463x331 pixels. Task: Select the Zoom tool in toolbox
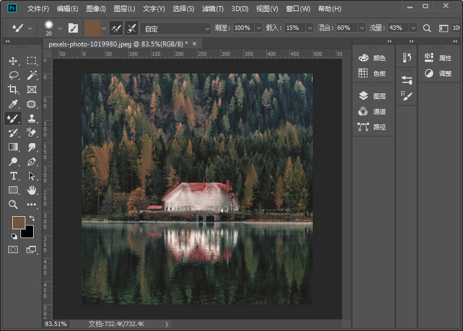13,204
